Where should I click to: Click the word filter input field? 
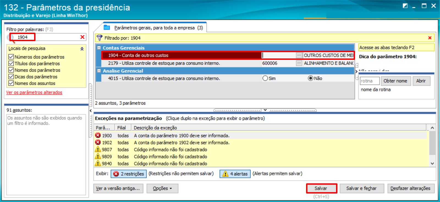pos(47,37)
